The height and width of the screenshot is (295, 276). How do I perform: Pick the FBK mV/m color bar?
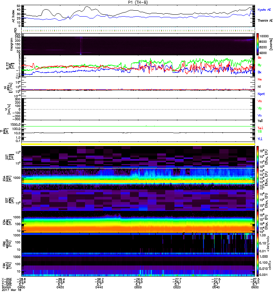(257, 243)
